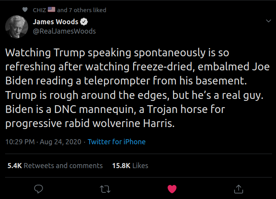276x199 pixels.
Task: Click the reply speech bubble icon
Action: (38, 189)
